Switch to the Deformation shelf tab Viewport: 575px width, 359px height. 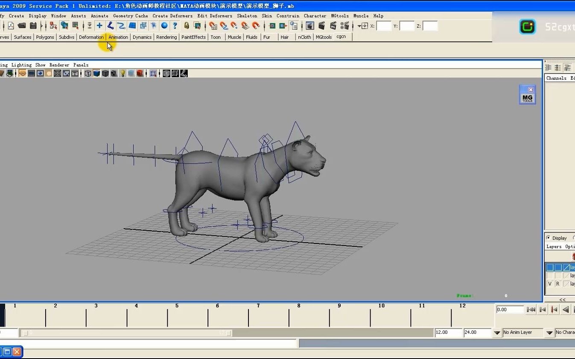coord(91,37)
